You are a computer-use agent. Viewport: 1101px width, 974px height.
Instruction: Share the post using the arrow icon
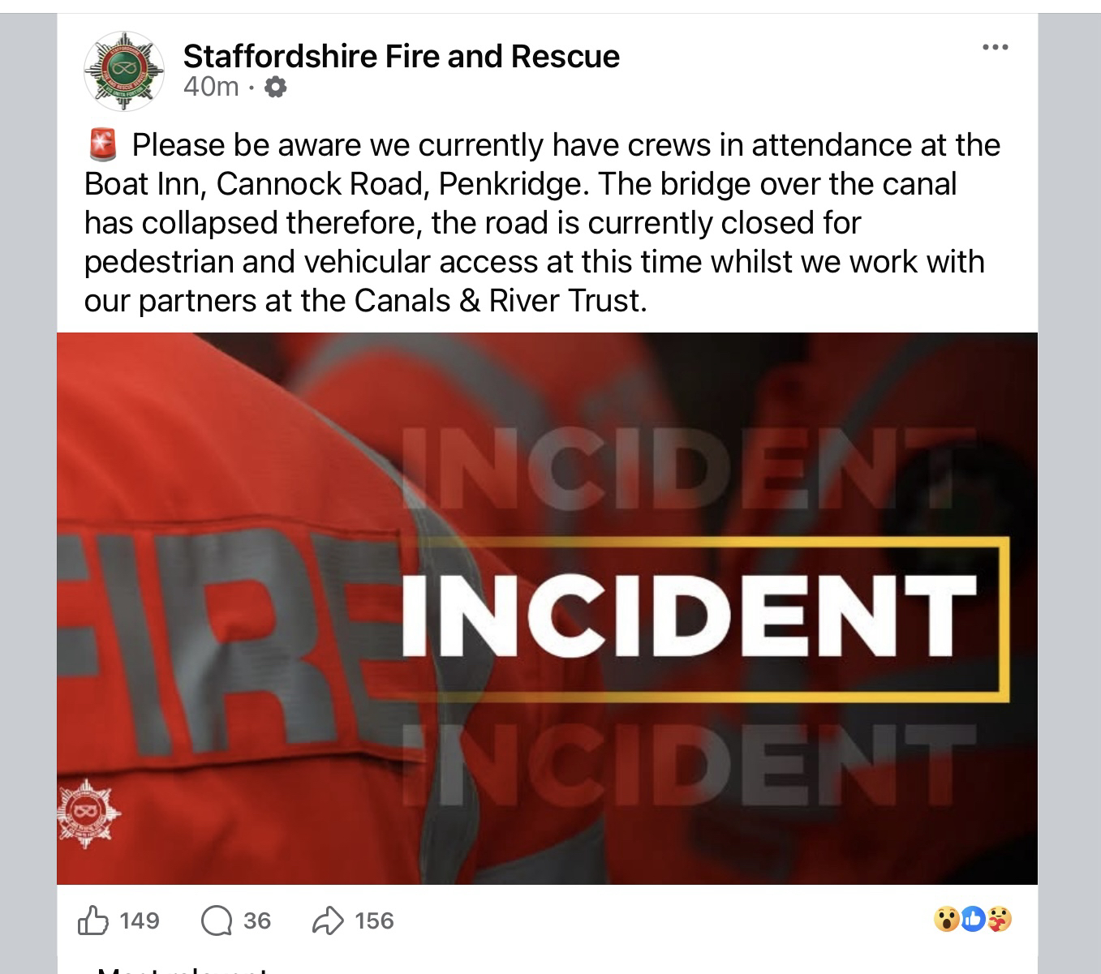(328, 920)
